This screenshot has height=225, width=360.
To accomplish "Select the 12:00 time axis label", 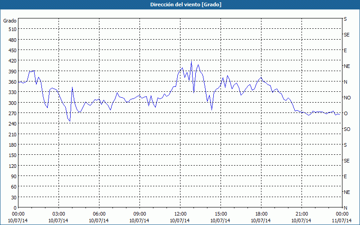I will pos(180,214).
